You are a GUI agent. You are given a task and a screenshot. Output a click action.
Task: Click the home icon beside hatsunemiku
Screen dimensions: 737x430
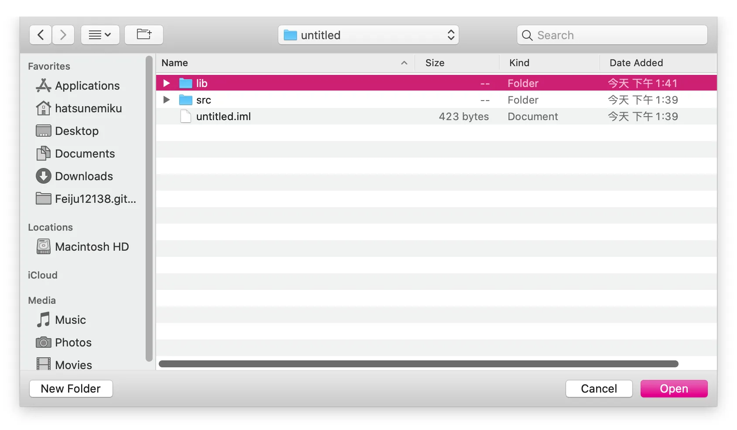43,108
